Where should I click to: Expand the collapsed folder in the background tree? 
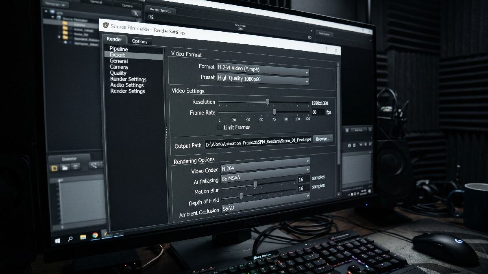(59, 37)
